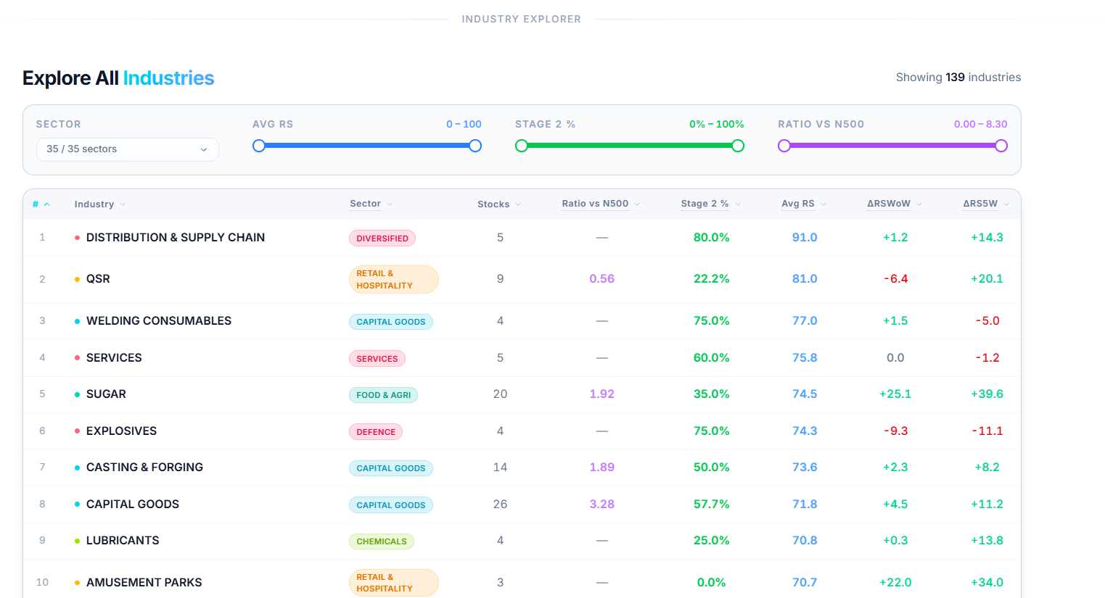Click the Industry Explorer section label
Viewport: 1105px width, 598px height.
pos(522,20)
